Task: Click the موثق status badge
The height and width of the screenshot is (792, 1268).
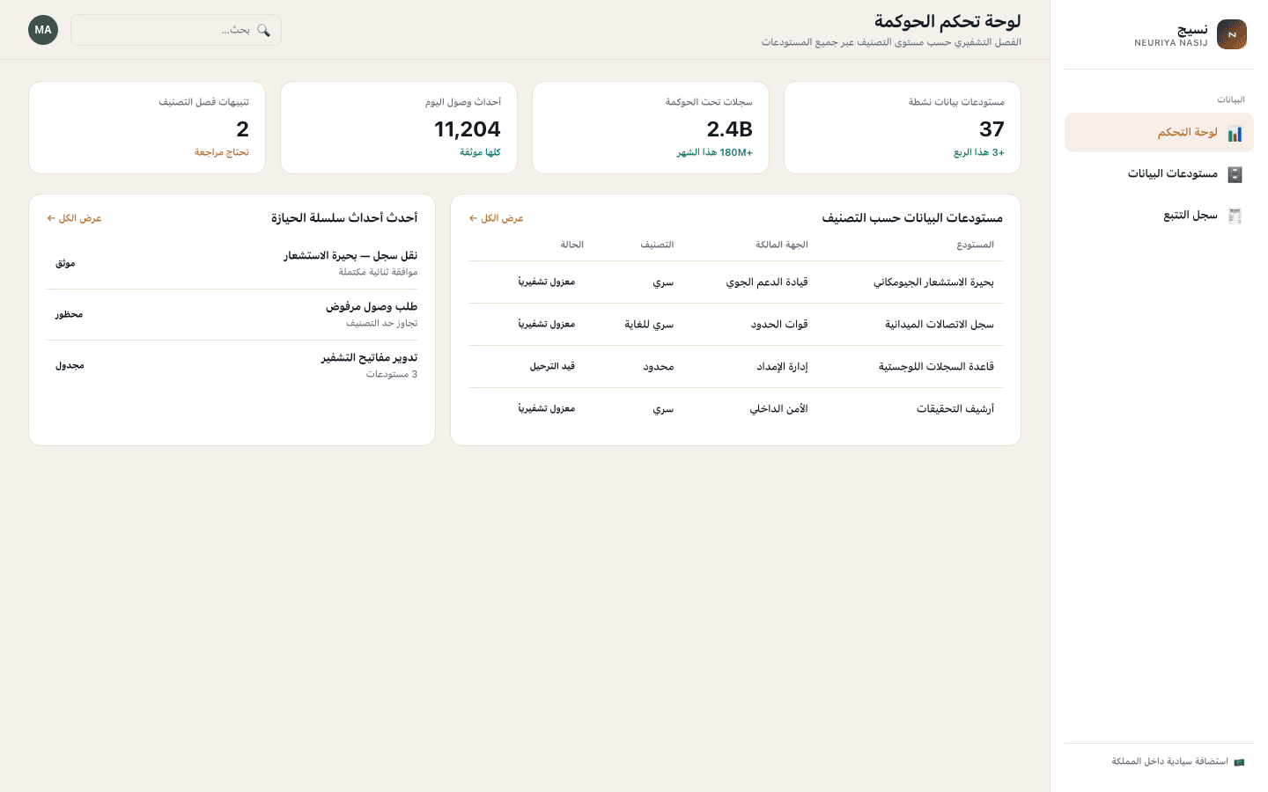Action: (65, 263)
